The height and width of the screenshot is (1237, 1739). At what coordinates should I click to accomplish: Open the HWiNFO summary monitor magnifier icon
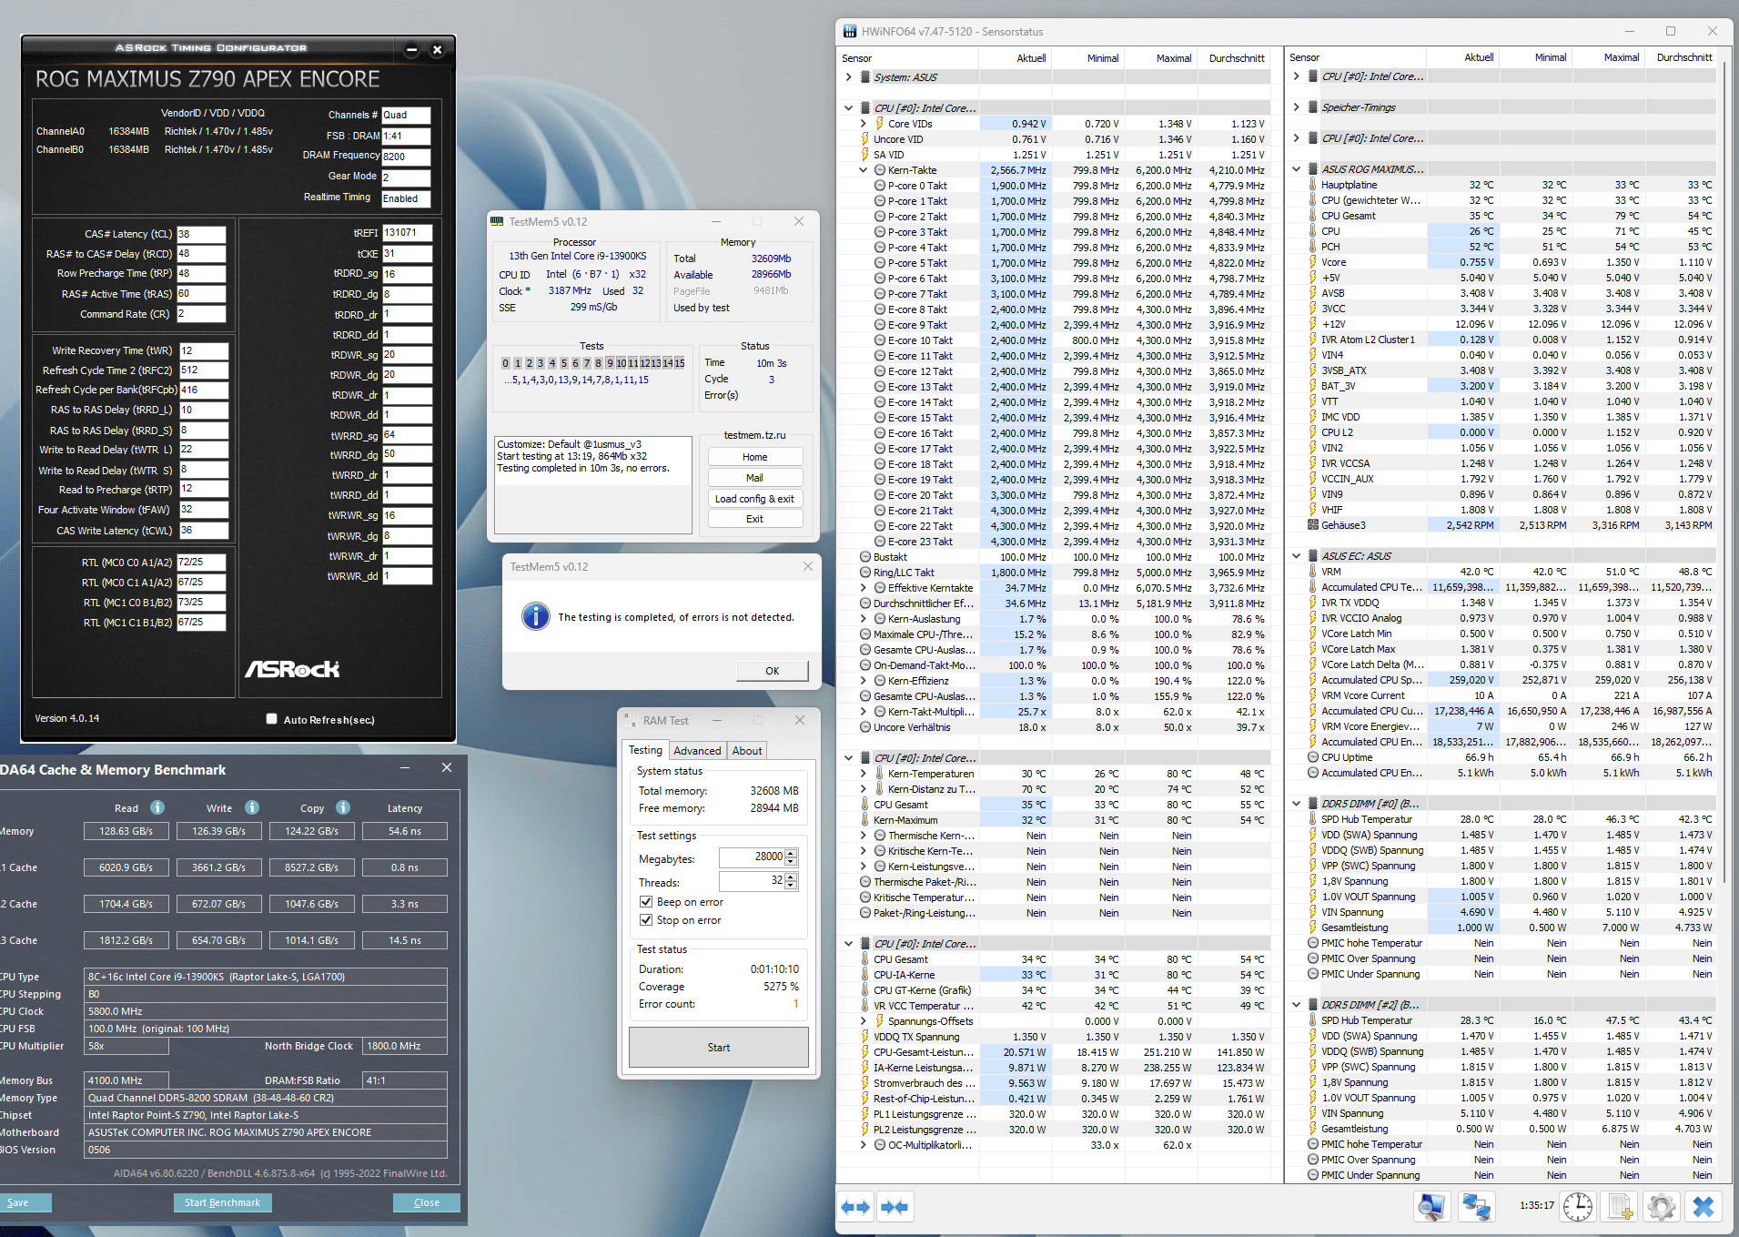pyautogui.click(x=1431, y=1207)
